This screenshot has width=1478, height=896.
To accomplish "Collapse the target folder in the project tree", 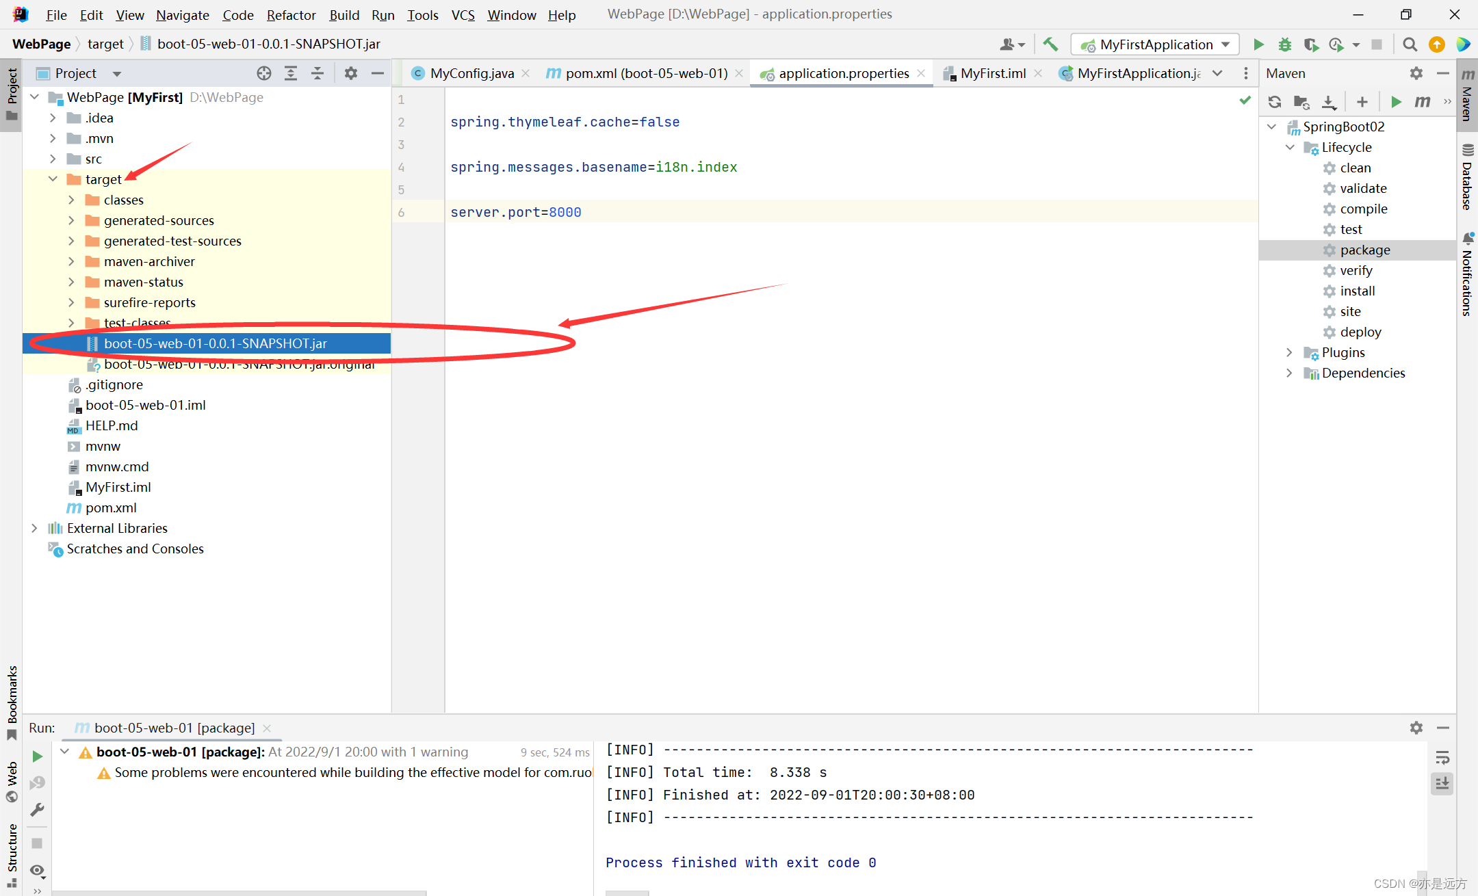I will [53, 179].
